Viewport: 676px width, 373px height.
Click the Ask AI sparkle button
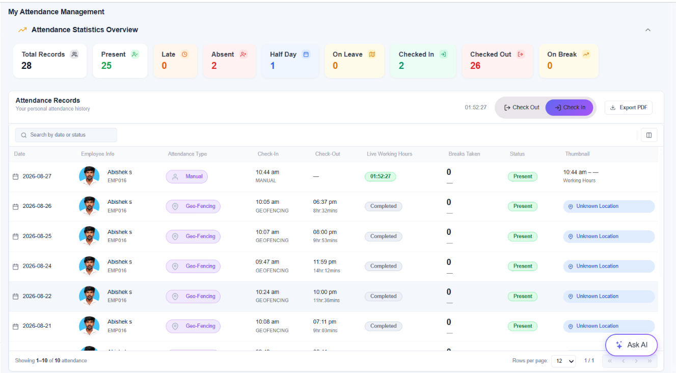(631, 345)
